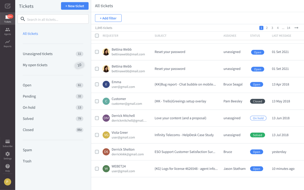
Task: Open your profile avatar at the bottom left
Action: (x=7, y=182)
